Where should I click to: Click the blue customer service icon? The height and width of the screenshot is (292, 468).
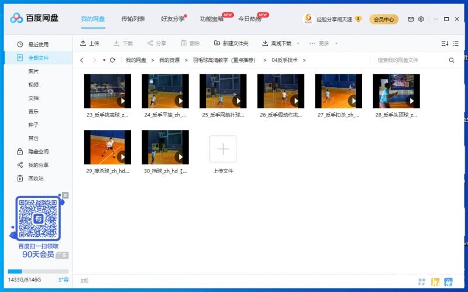[448, 281]
